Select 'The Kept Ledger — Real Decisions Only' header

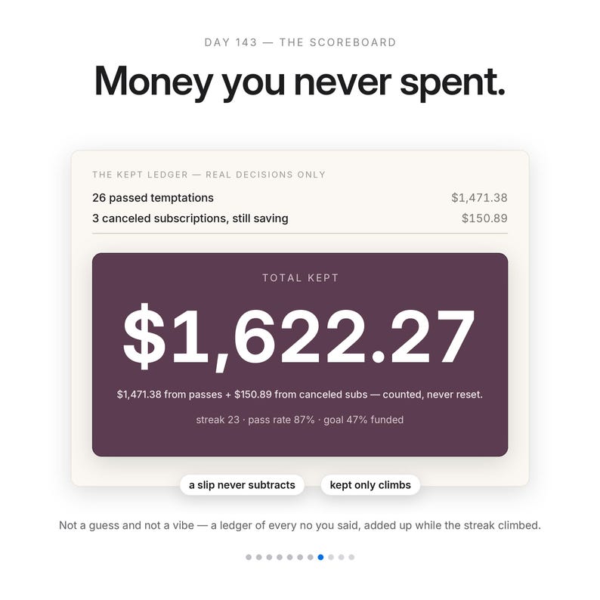tap(209, 175)
